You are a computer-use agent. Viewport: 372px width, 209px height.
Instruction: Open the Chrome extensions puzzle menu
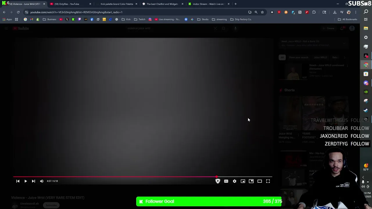click(x=314, y=12)
